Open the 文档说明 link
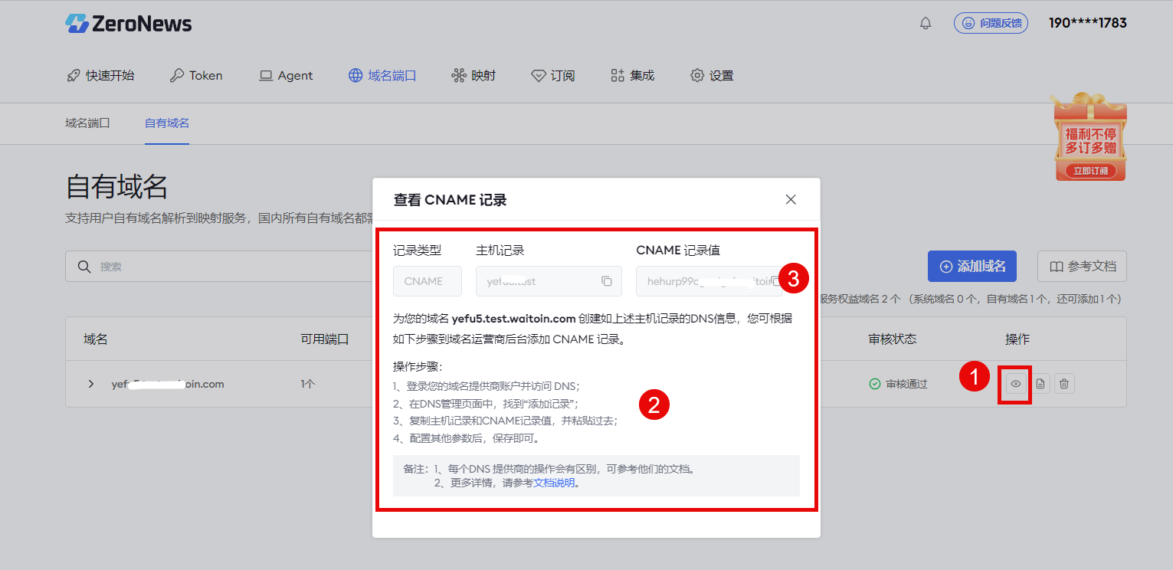 coord(554,483)
